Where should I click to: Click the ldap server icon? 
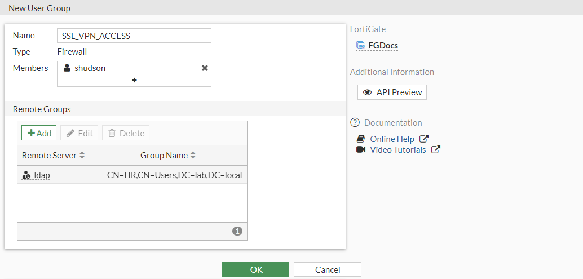[x=26, y=175]
